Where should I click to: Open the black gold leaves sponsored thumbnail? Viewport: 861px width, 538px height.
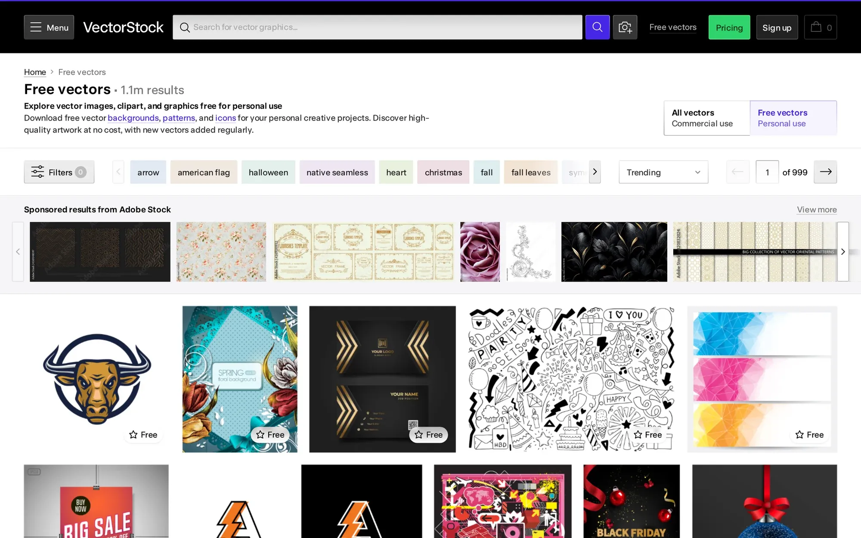tap(614, 252)
